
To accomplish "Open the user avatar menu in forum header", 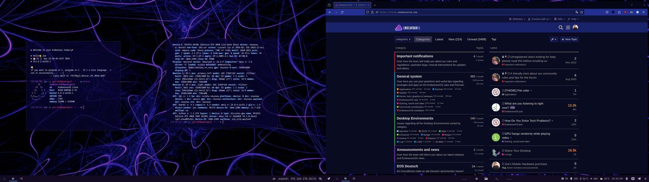I will [575, 27].
